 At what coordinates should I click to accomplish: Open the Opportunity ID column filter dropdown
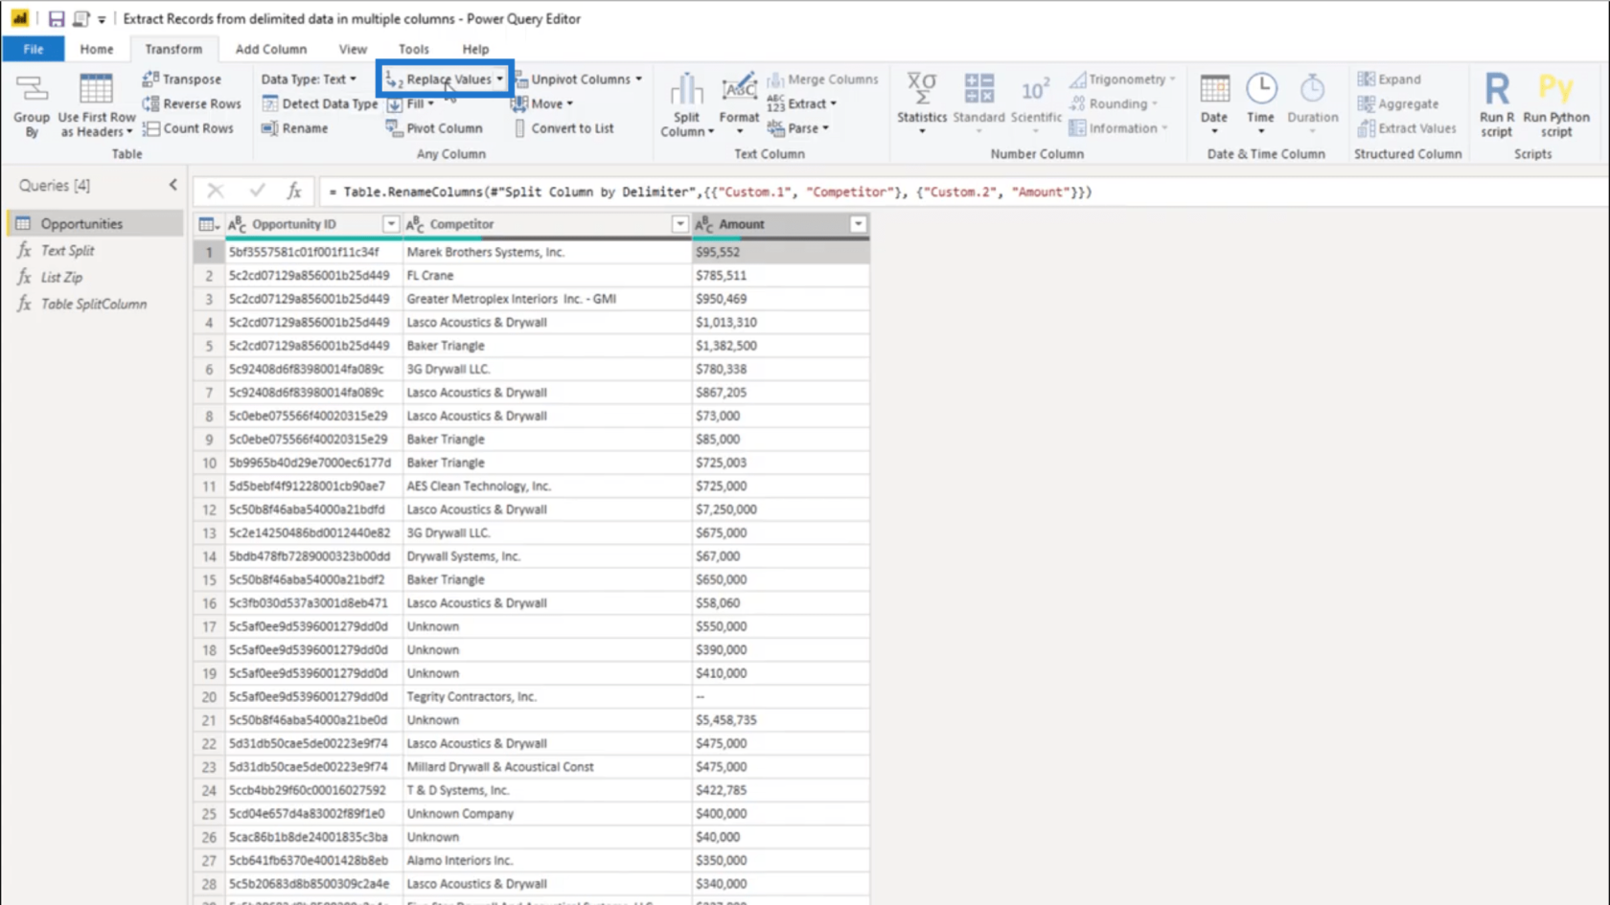(x=391, y=224)
